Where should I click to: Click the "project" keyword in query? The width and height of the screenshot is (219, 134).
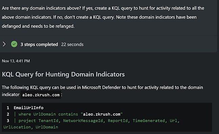click(27, 120)
